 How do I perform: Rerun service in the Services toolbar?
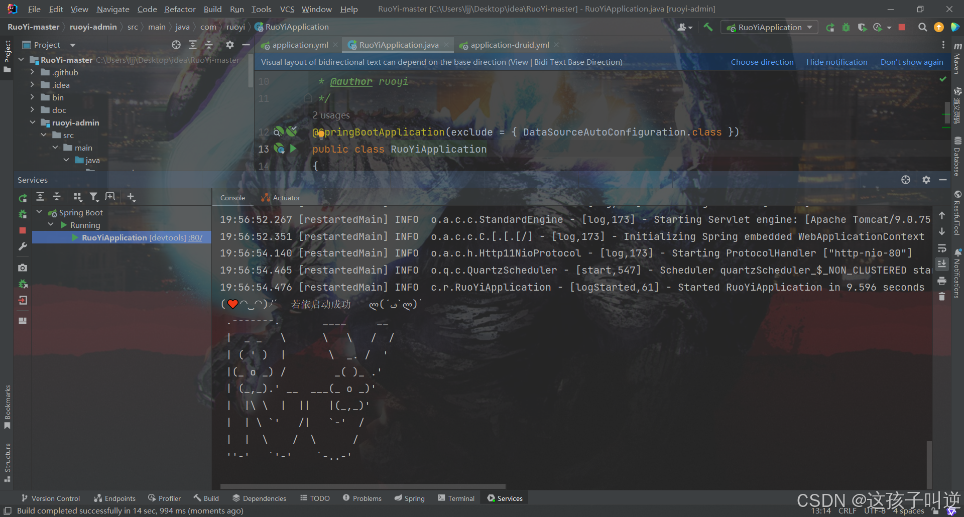tap(23, 198)
